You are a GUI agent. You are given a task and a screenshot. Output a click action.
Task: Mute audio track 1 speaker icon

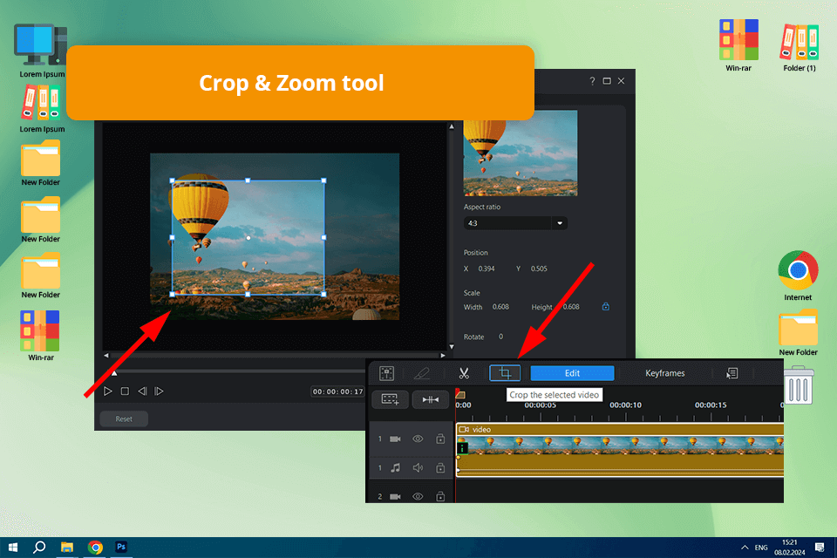[x=418, y=467]
